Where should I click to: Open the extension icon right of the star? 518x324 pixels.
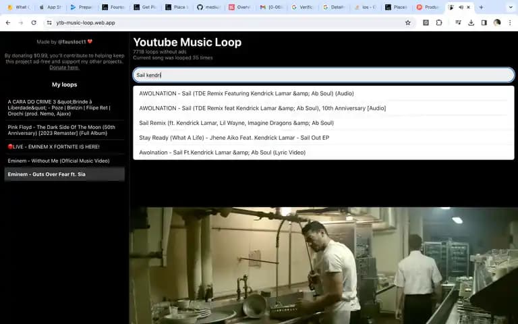426,22
